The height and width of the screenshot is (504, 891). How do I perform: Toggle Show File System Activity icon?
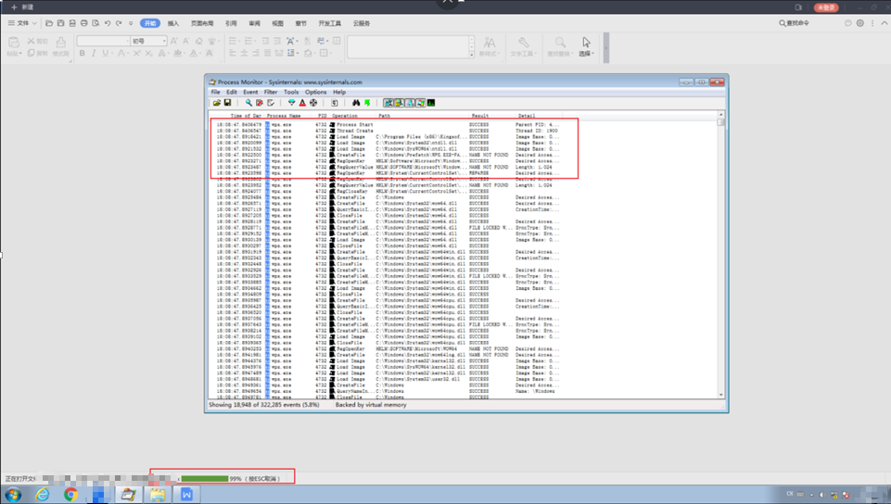[x=400, y=103]
